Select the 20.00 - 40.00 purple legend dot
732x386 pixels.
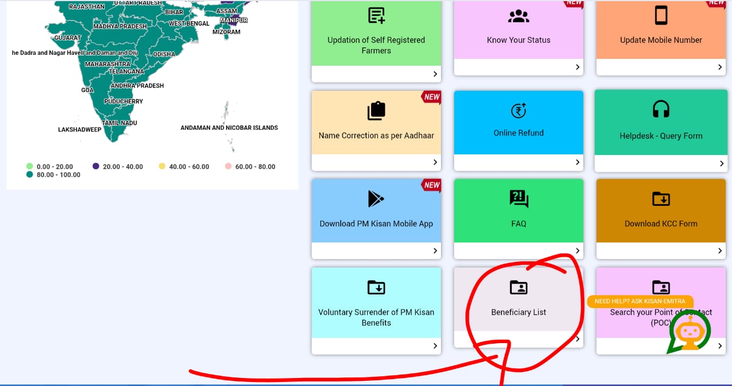pos(96,166)
